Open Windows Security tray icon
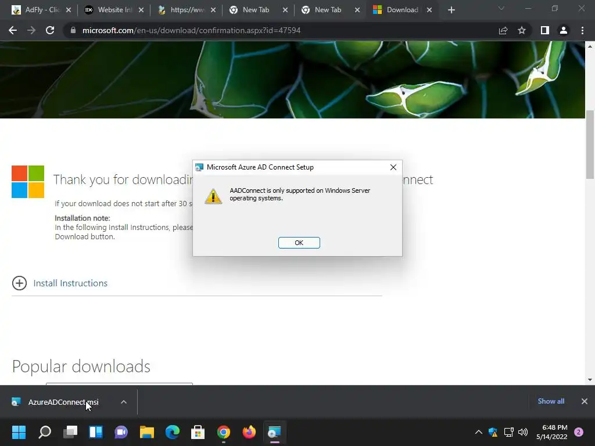 tap(493, 432)
